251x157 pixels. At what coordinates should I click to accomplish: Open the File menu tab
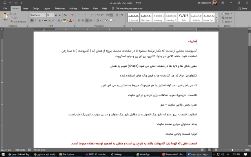(x=5, y=9)
